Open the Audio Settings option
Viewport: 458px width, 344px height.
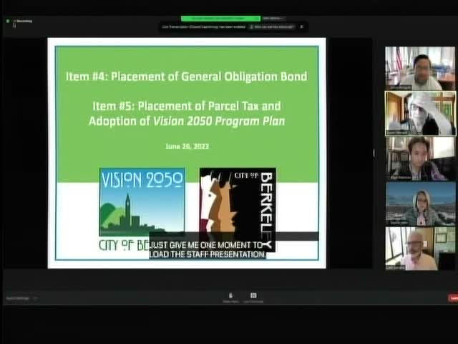(x=17, y=298)
